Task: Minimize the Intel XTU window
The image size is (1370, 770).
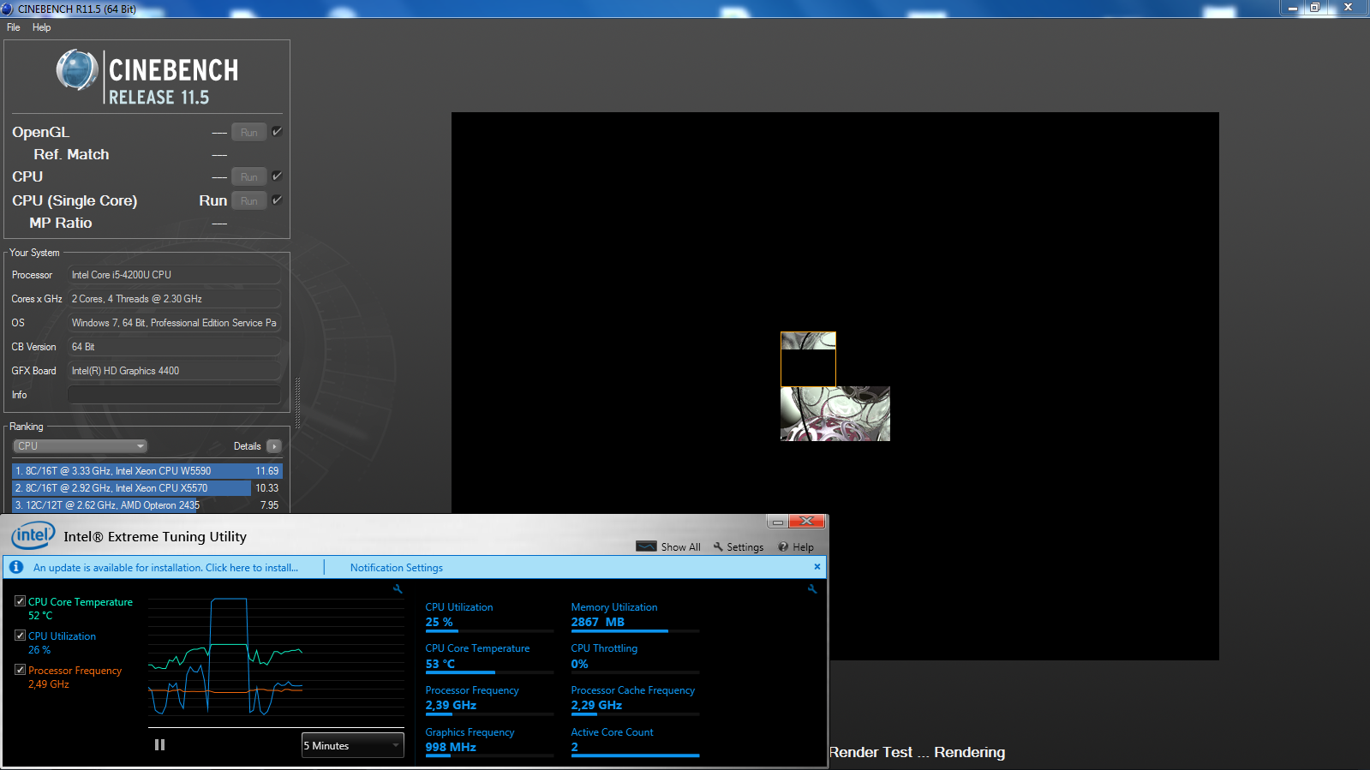Action: tap(777, 522)
